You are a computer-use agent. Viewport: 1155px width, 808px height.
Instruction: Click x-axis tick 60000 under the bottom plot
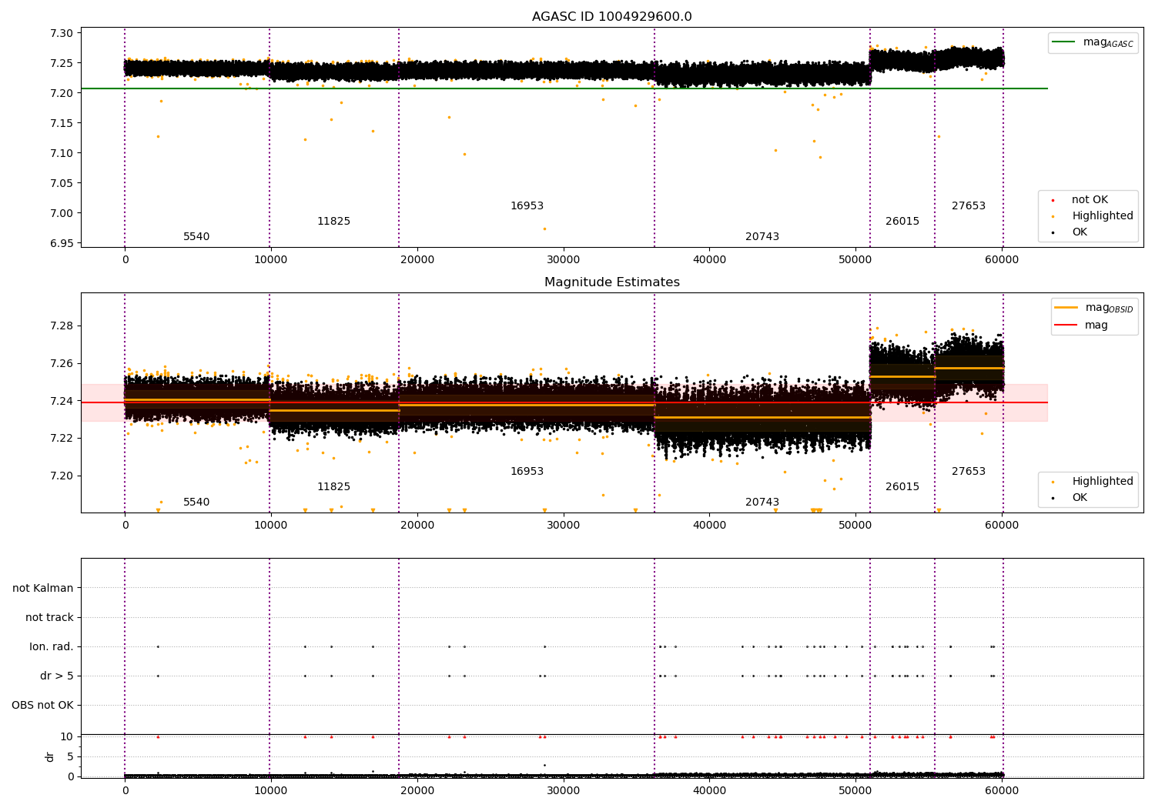tap(1002, 790)
